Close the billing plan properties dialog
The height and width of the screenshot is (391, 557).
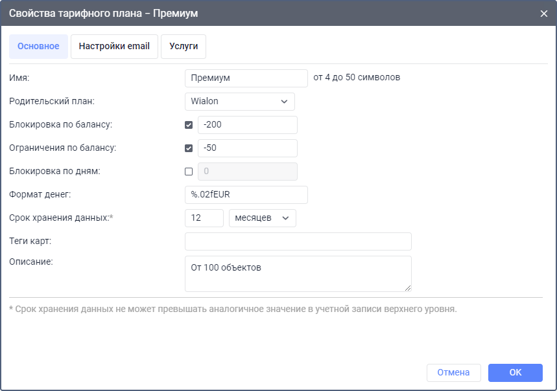tap(543, 14)
